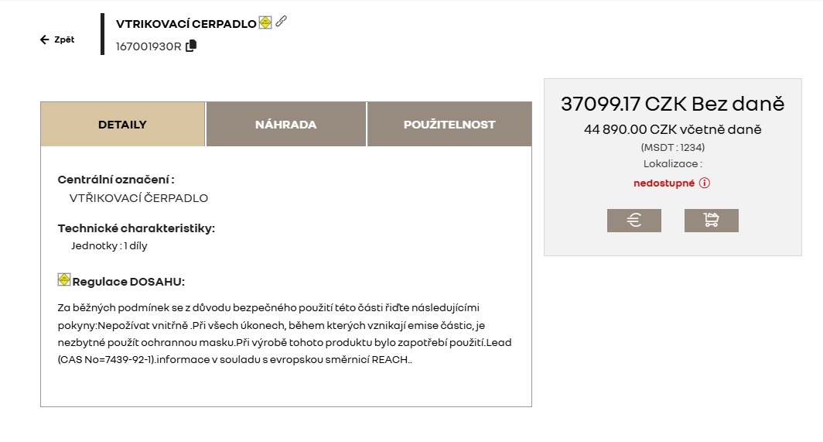
Task: Click the red info icon beside nedostupné
Action: [x=704, y=183]
